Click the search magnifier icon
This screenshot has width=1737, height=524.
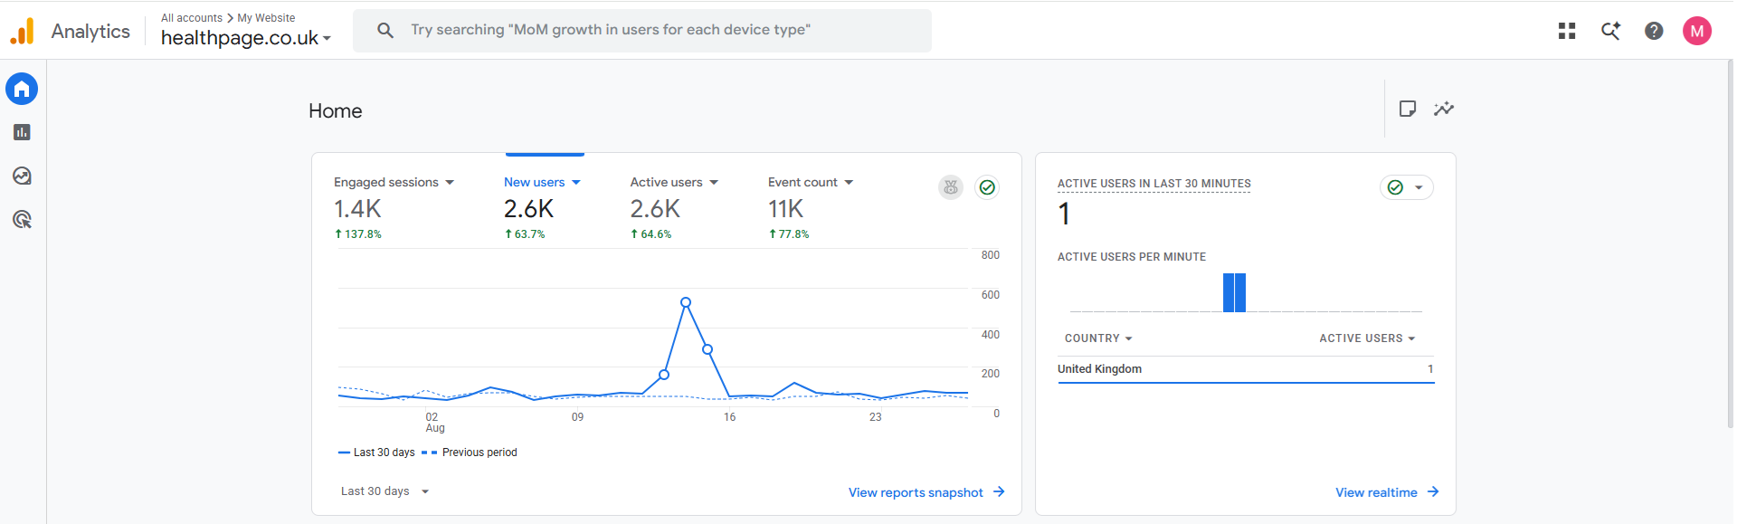click(385, 31)
